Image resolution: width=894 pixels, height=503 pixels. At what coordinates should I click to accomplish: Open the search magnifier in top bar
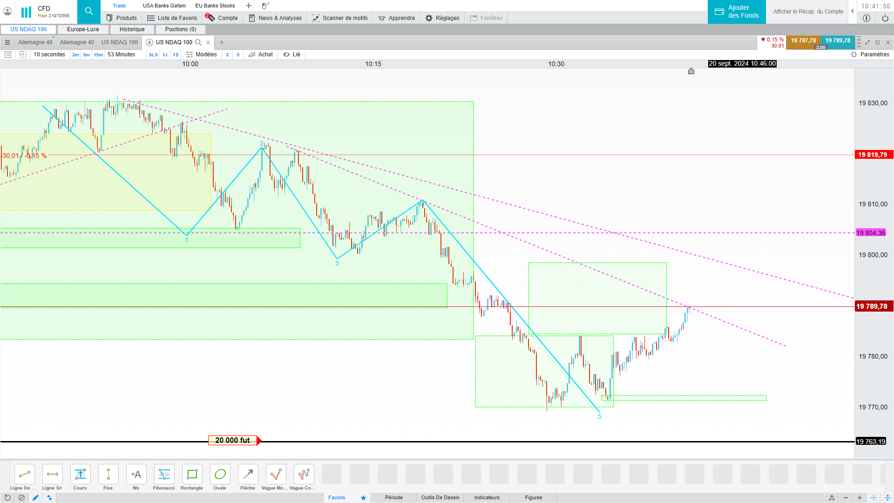pos(88,12)
